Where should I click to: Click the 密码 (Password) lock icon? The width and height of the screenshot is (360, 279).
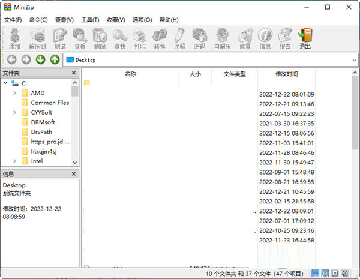tap(200, 38)
